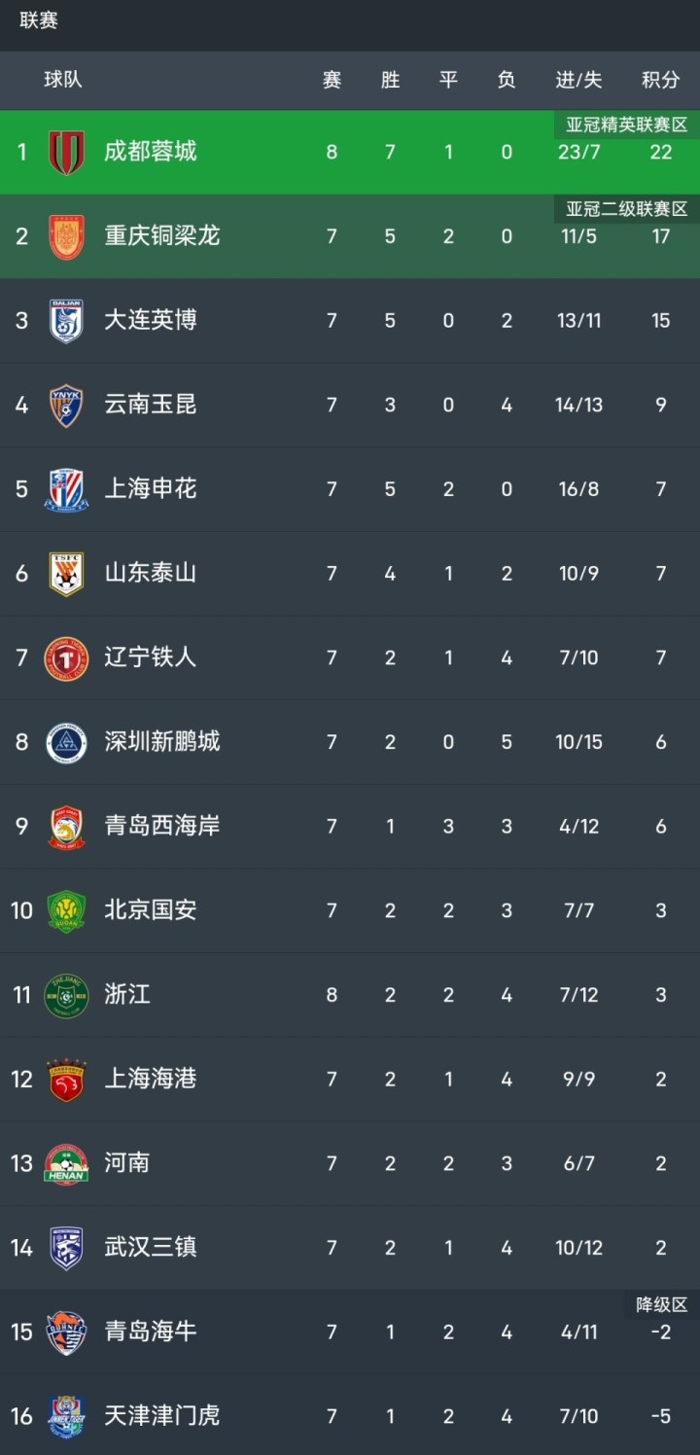This screenshot has height=1455, width=700.
Task: Open the 大连英博 team badge
Action: coord(66,321)
